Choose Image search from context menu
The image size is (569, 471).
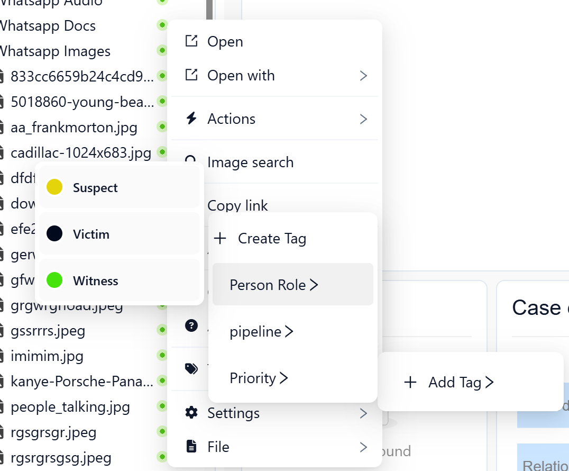(250, 162)
